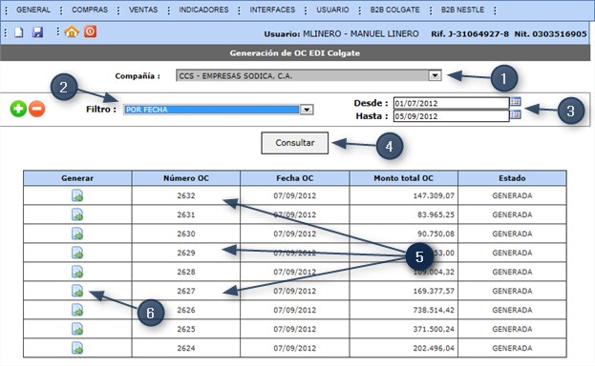
Task: Click the save floppy disk icon
Action: click(x=37, y=32)
